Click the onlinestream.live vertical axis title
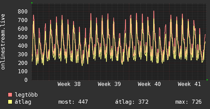This screenshot has height=109, width=210. (3, 42)
